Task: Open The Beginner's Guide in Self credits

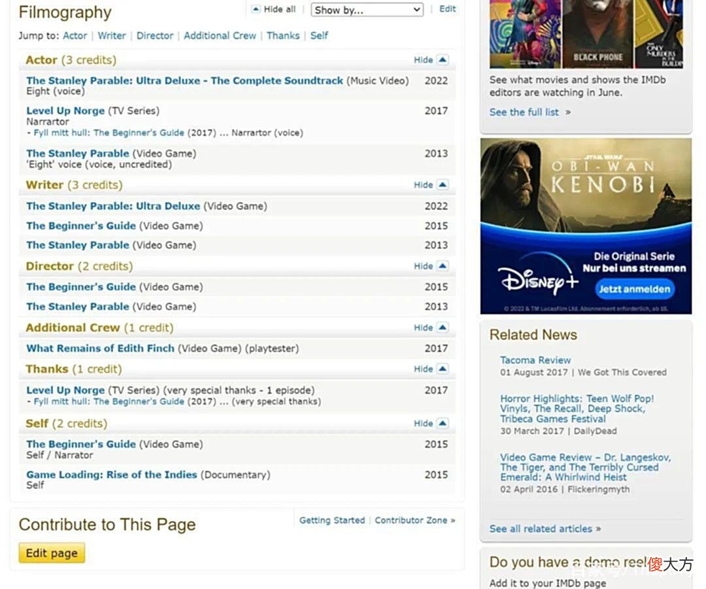Action: click(x=81, y=445)
